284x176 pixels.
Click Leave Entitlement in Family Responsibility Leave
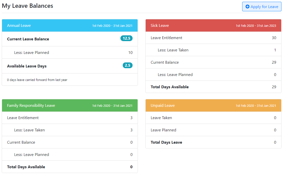coord(23,118)
